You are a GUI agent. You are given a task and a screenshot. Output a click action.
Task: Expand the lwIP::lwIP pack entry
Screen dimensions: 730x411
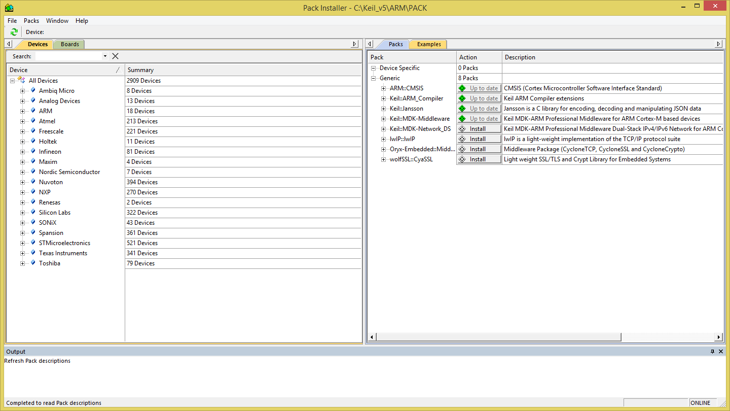(x=384, y=139)
